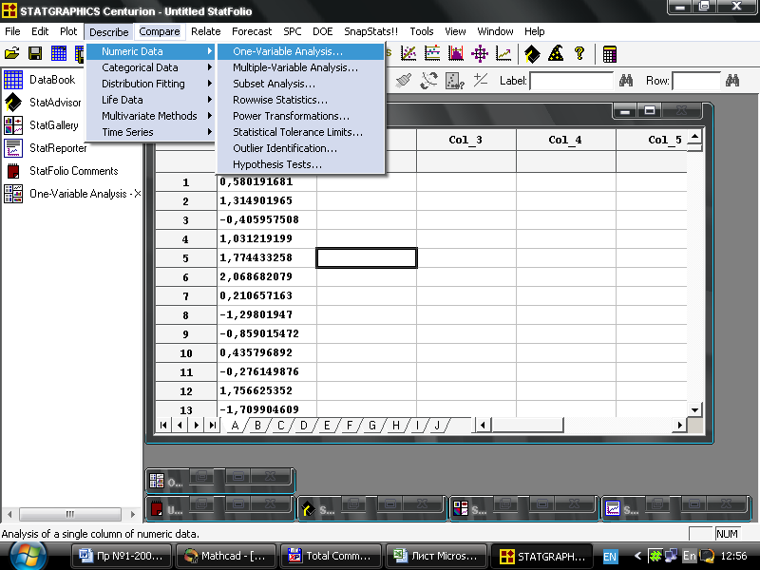The width and height of the screenshot is (760, 570).
Task: Choose Power Transformations... entry
Action: (x=300, y=116)
